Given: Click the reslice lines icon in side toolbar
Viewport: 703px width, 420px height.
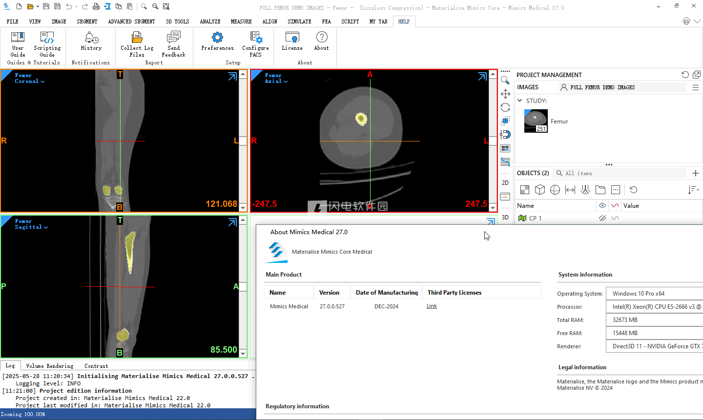Looking at the screenshot, I should point(505,161).
